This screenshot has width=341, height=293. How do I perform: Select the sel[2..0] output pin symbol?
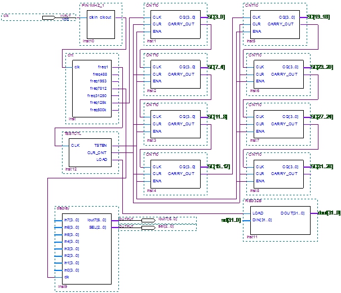tap(149, 228)
